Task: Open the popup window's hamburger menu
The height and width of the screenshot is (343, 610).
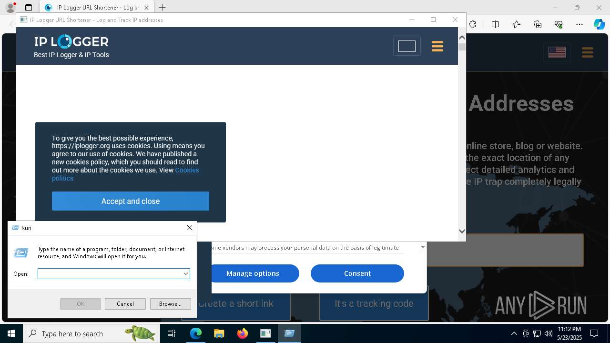Action: click(x=437, y=46)
